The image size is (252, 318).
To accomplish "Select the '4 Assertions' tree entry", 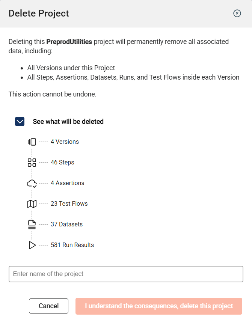I will click(x=67, y=183).
